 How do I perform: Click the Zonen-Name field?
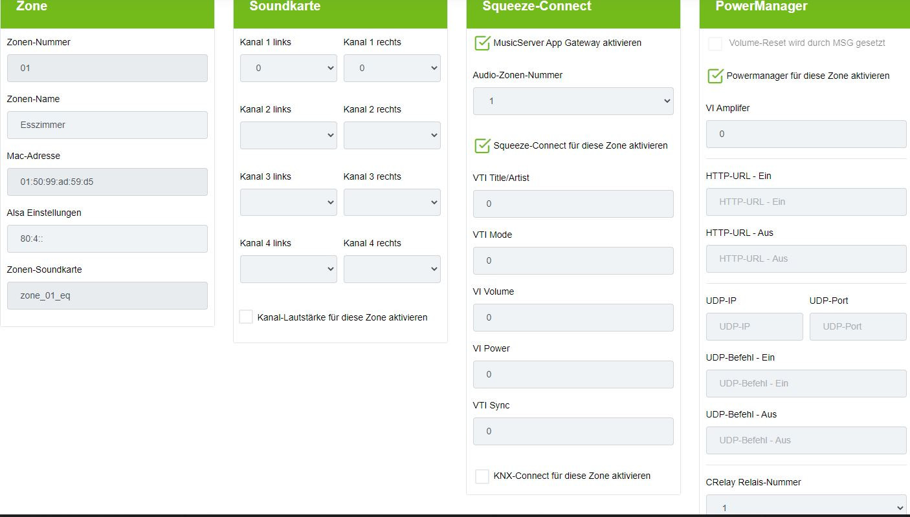(x=107, y=125)
